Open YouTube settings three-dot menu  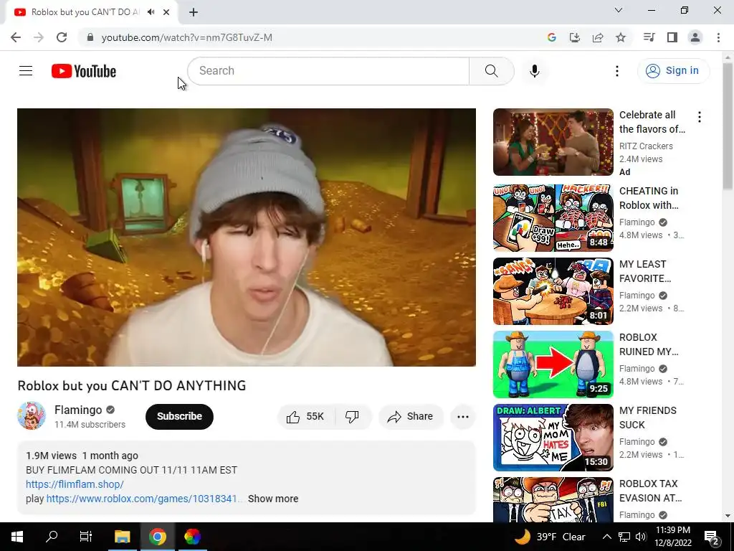click(617, 71)
